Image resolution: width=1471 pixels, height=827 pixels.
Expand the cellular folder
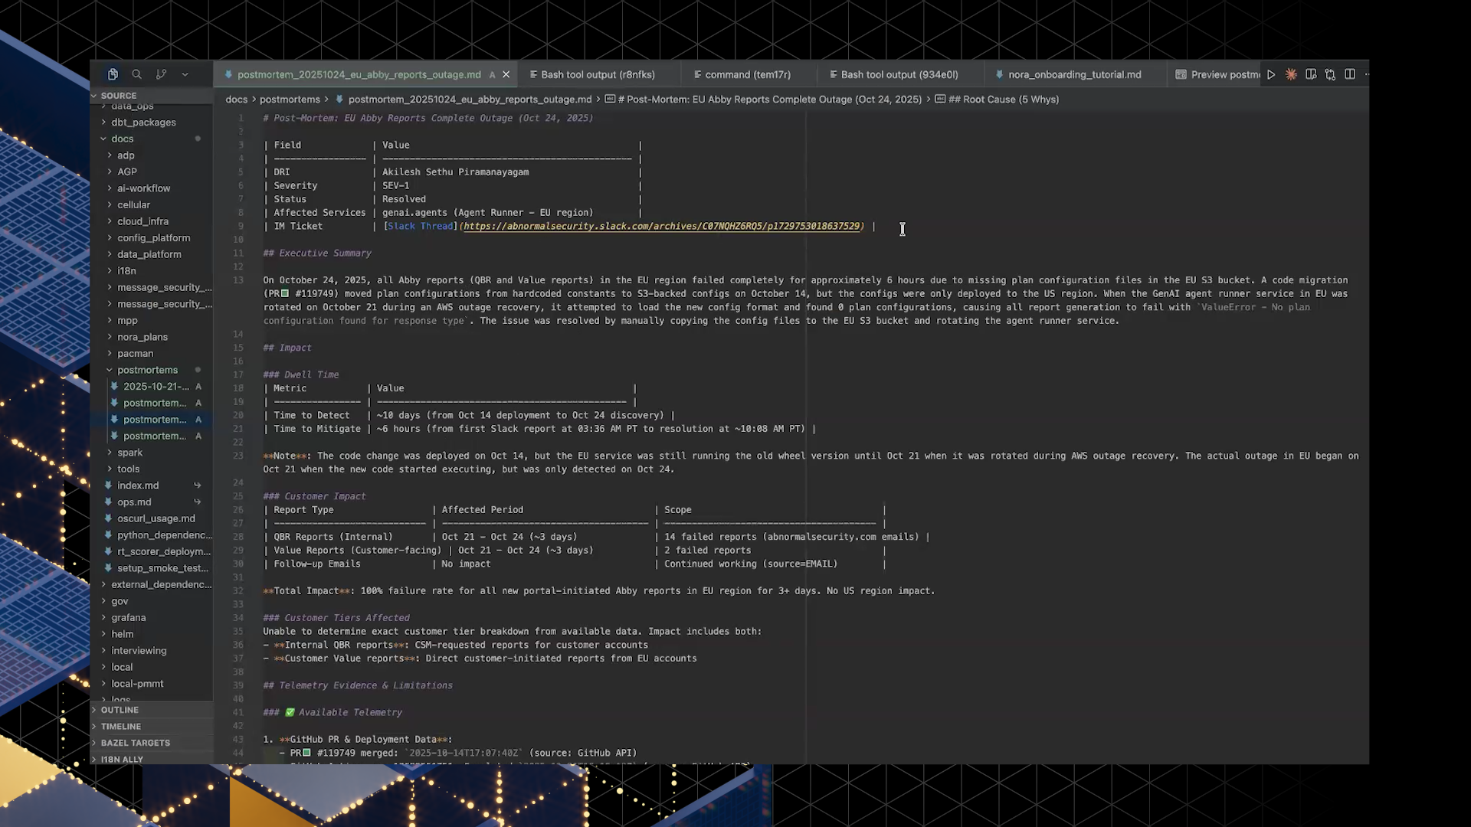point(133,205)
